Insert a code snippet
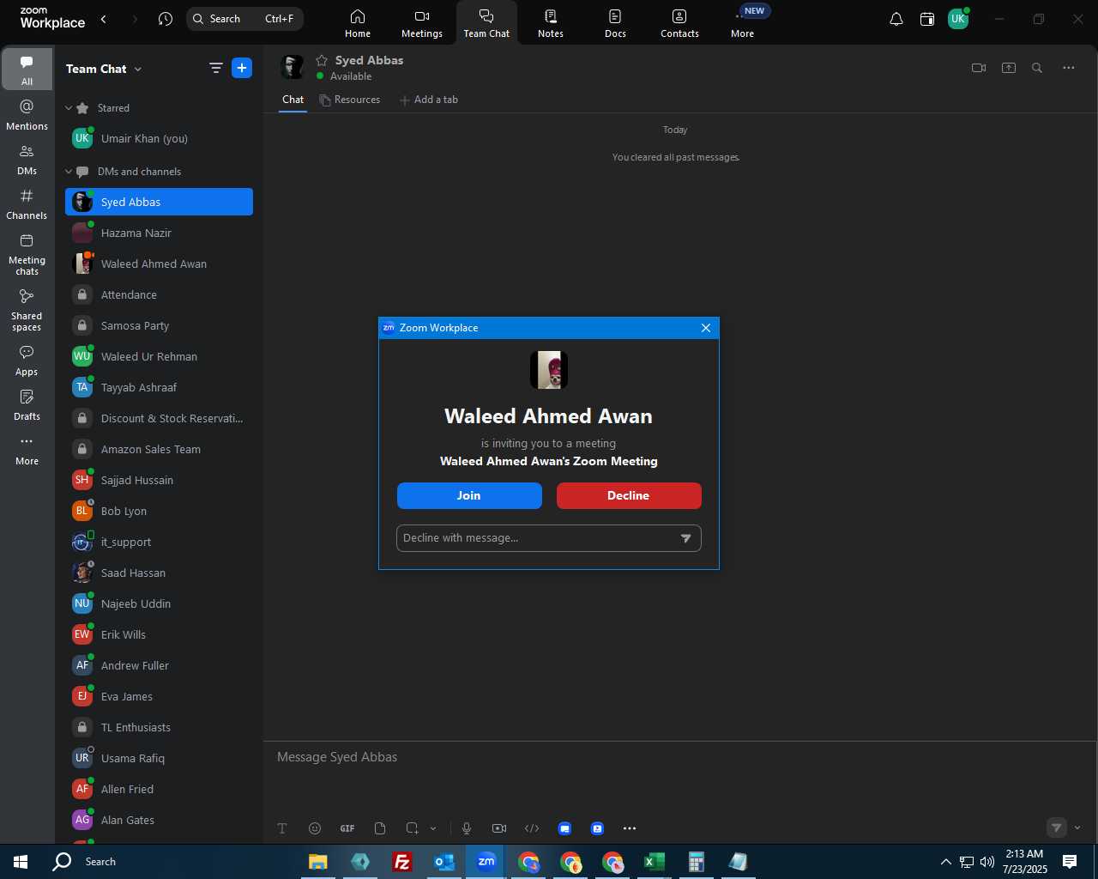1098x879 pixels. point(532,828)
